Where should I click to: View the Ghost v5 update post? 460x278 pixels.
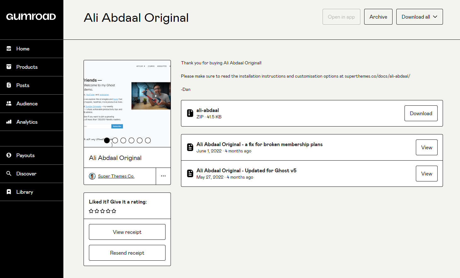(427, 174)
